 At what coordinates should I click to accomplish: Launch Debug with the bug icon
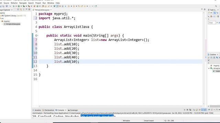click(x=14, y=6)
